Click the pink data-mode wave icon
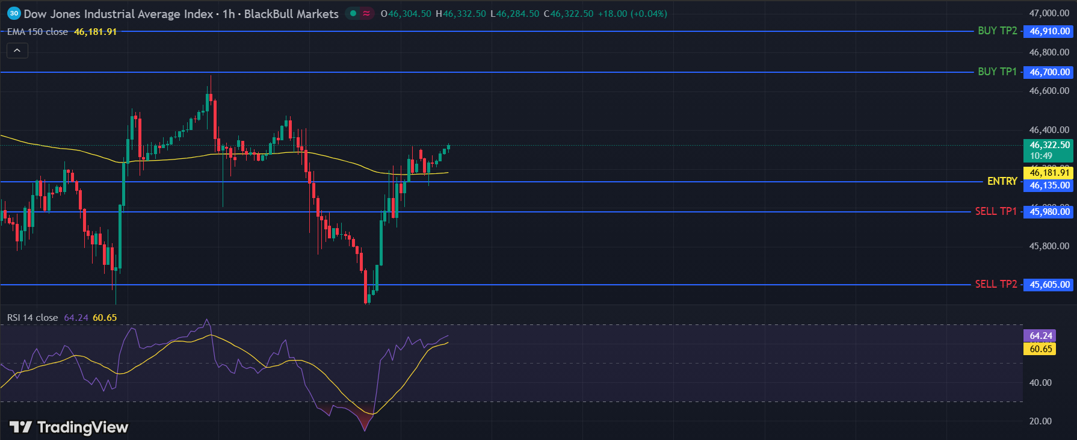This screenshot has width=1077, height=440. coord(366,13)
